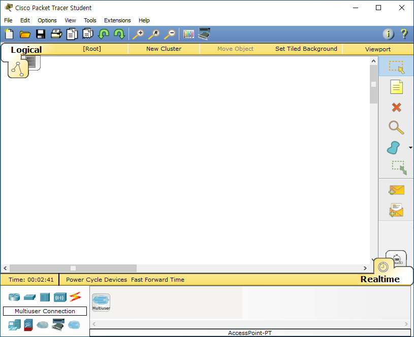Click the workspace horizontal scrollbar thumb

pos(73,268)
